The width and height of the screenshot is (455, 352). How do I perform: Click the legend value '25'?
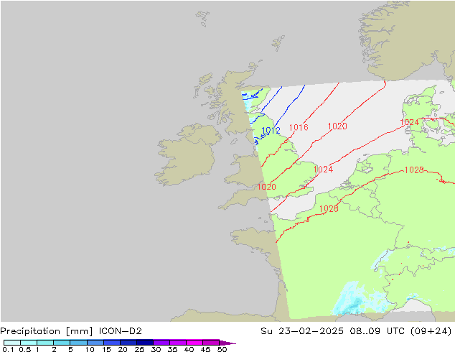coord(139,349)
